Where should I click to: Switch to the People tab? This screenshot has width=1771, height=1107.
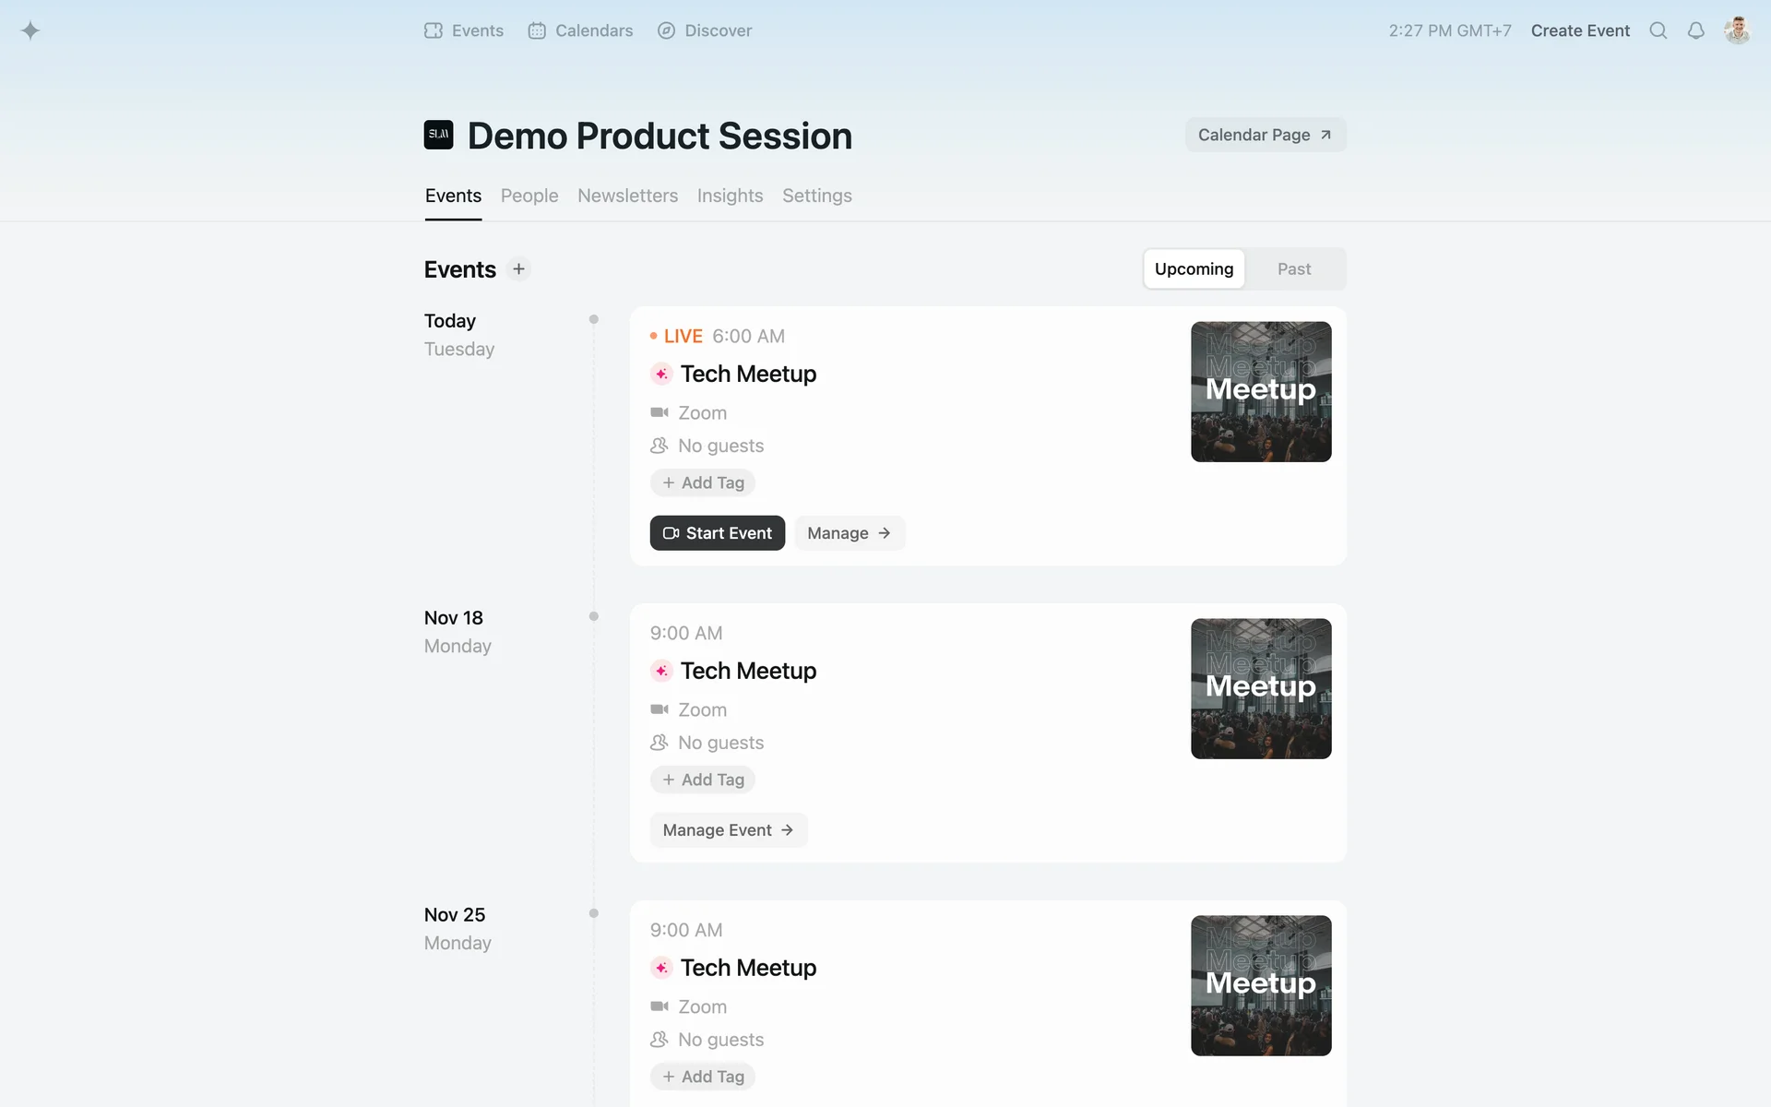point(529,196)
